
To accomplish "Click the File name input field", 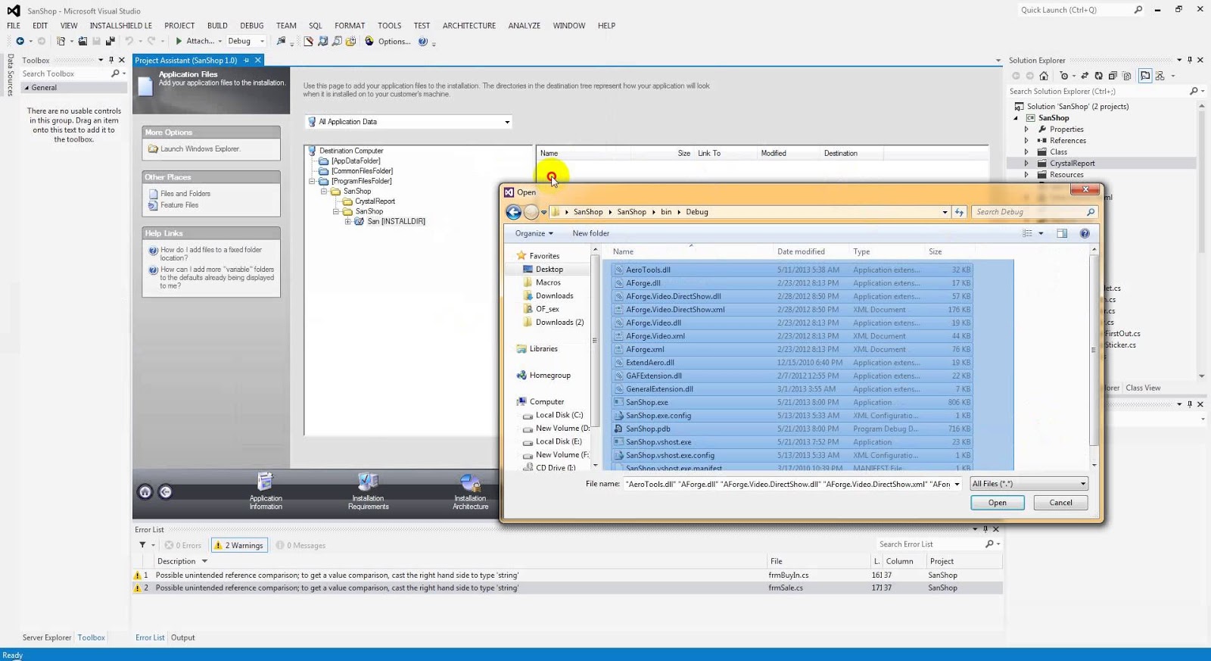I will pyautogui.click(x=787, y=484).
